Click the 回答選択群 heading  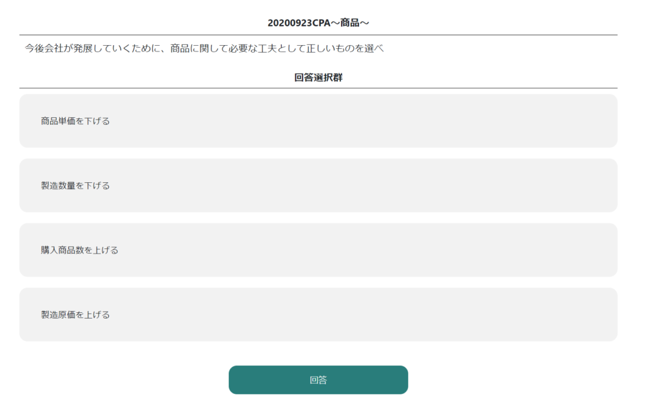[318, 77]
